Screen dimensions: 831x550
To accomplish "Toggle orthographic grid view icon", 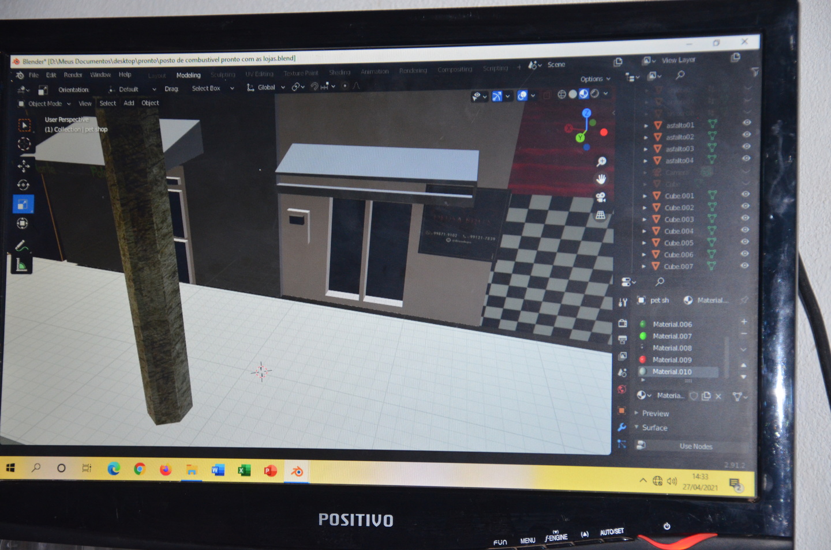I will coord(601,215).
